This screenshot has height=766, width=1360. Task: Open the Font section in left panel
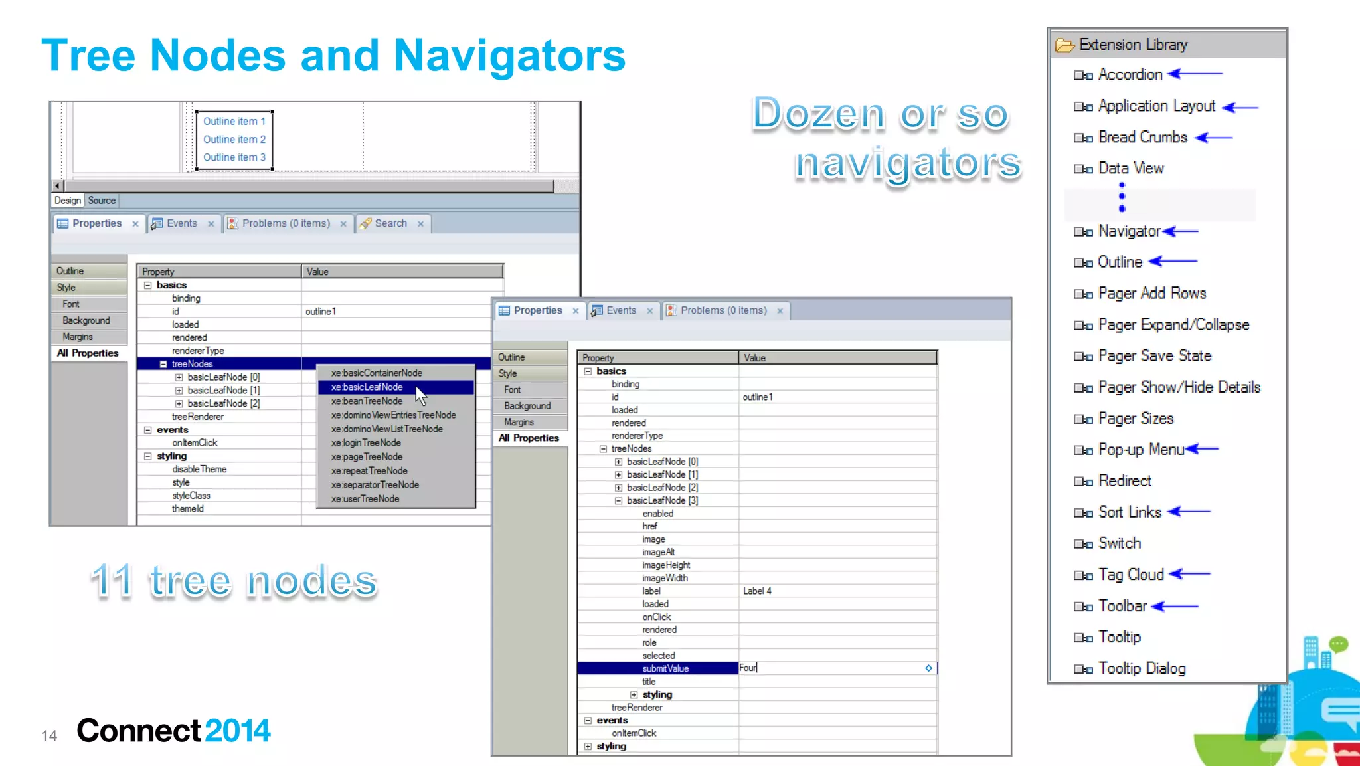pos(90,304)
